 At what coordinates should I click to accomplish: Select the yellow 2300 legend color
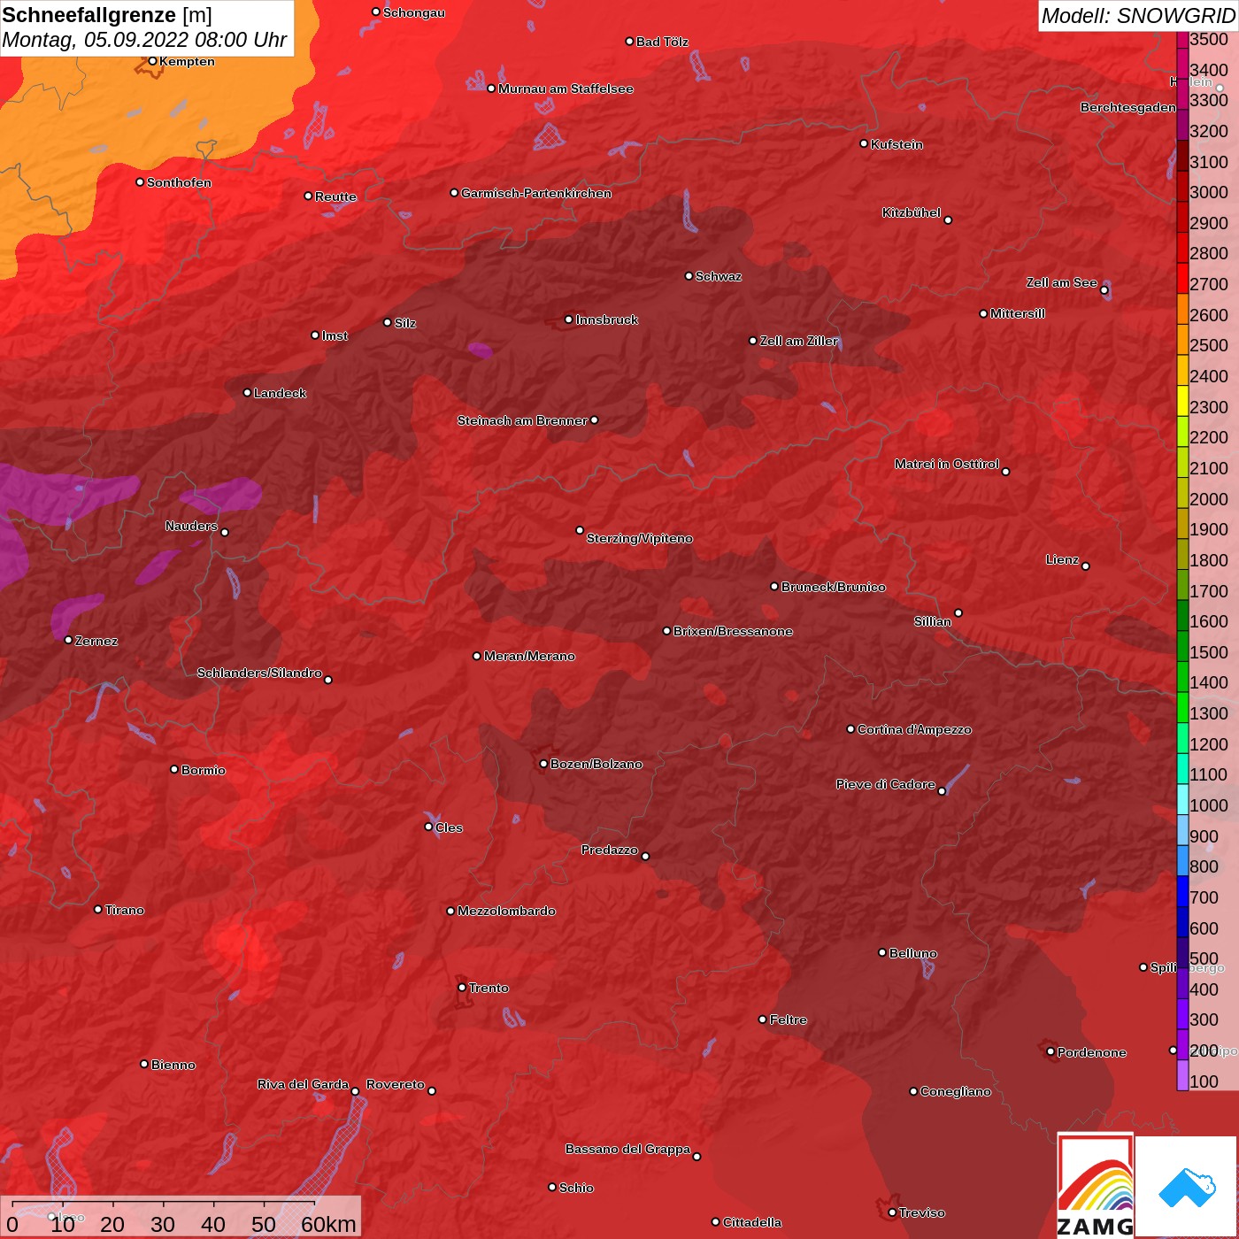pyautogui.click(x=1182, y=402)
